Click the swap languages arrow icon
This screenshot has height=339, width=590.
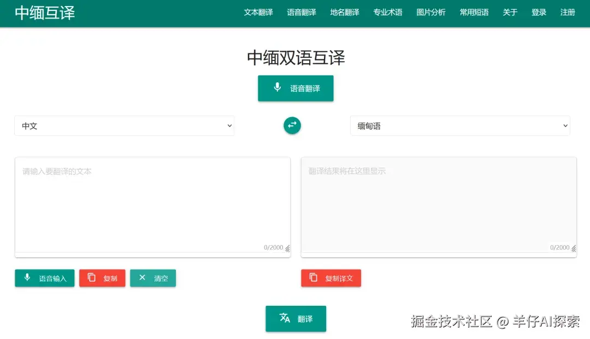click(292, 125)
